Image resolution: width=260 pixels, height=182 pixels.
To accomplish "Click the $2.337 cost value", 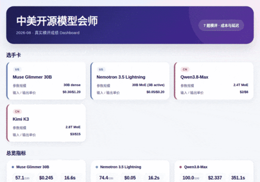I will [x=215, y=178].
